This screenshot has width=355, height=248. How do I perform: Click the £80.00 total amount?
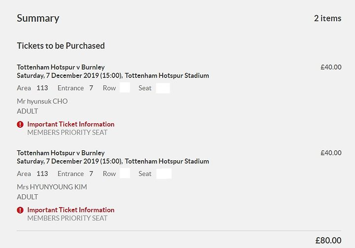click(328, 240)
